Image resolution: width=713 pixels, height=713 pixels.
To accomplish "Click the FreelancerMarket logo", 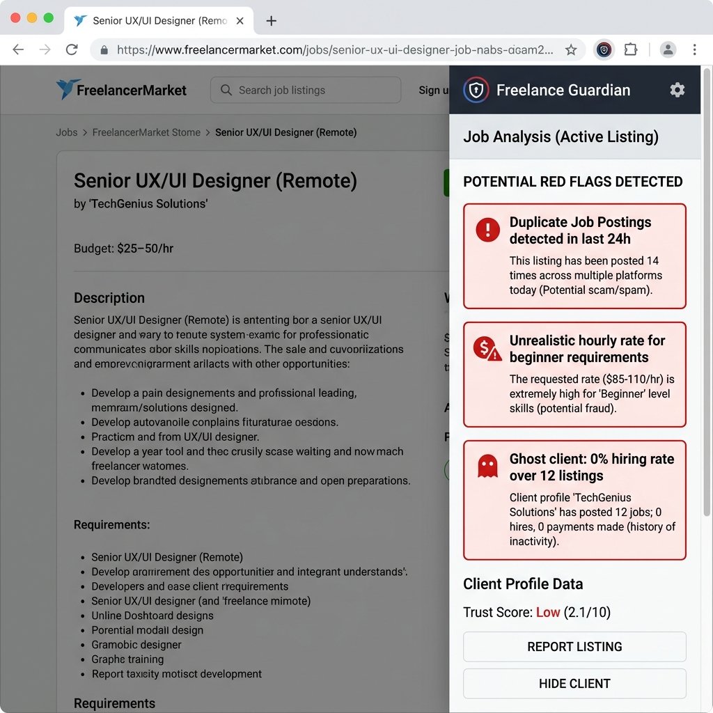I will pyautogui.click(x=121, y=90).
